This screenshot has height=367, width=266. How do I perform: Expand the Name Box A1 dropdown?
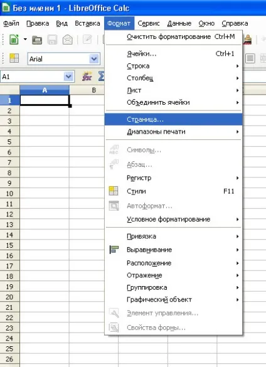click(68, 77)
